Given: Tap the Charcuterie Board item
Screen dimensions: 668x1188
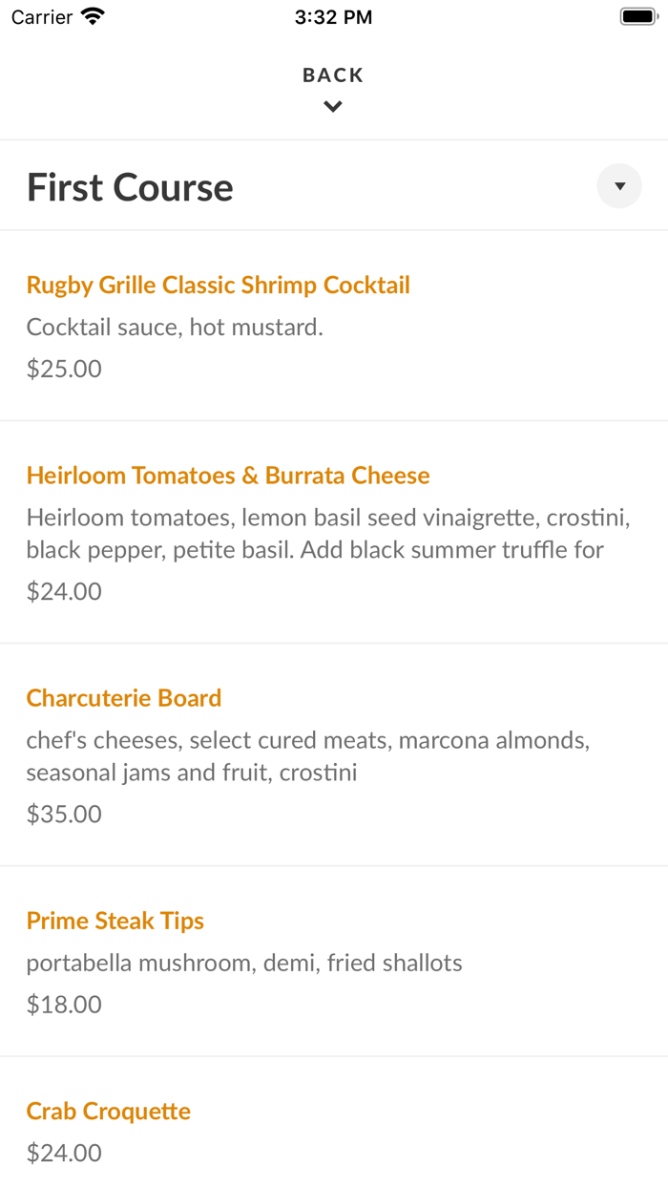Looking at the screenshot, I should (x=124, y=698).
